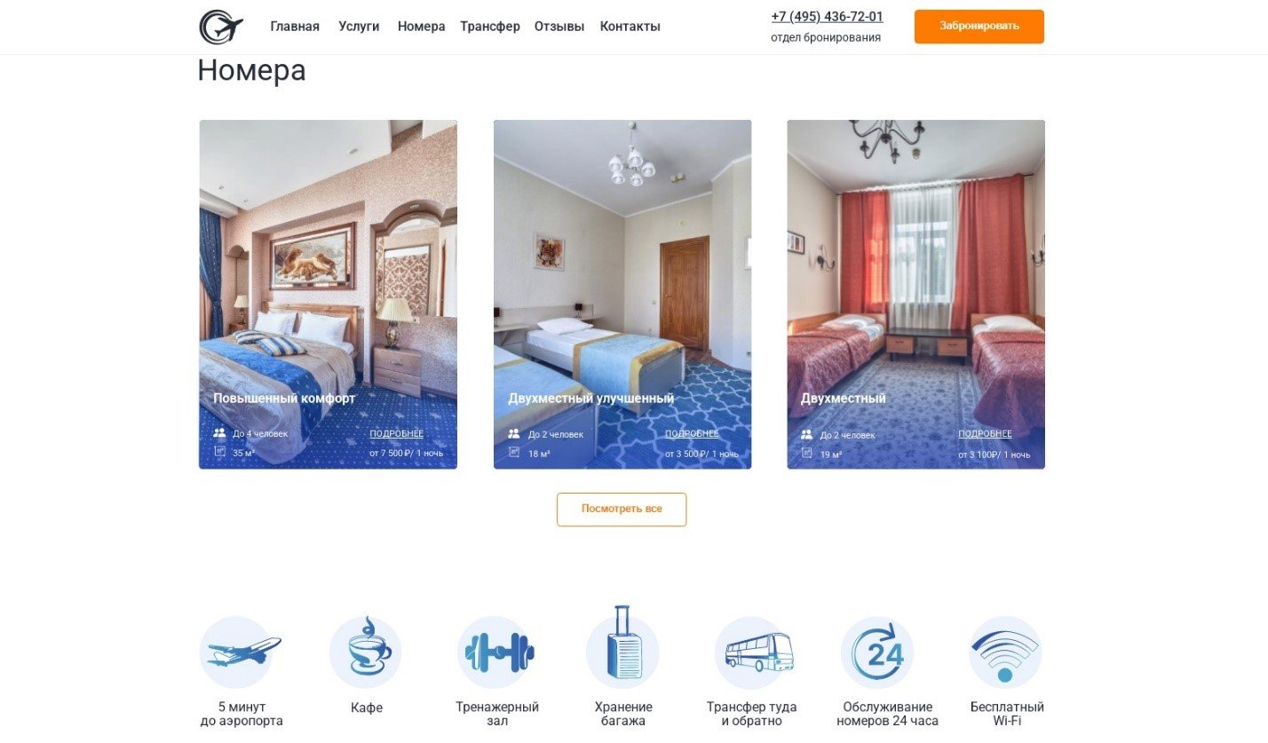Click the Посмотреть все button

pos(622,510)
